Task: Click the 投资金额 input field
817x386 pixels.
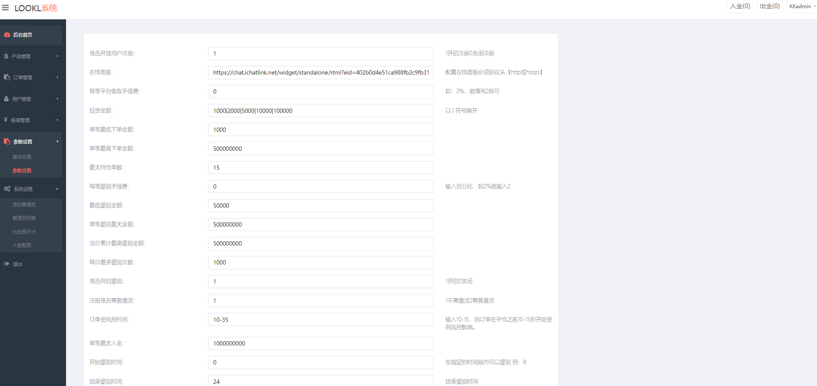Action: click(321, 111)
